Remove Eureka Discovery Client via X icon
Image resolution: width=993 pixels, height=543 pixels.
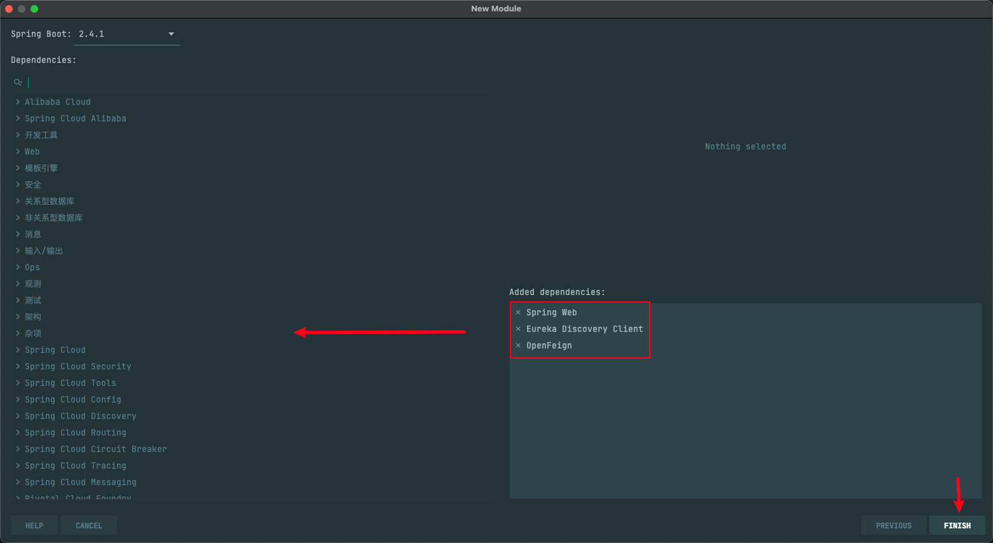(x=518, y=329)
